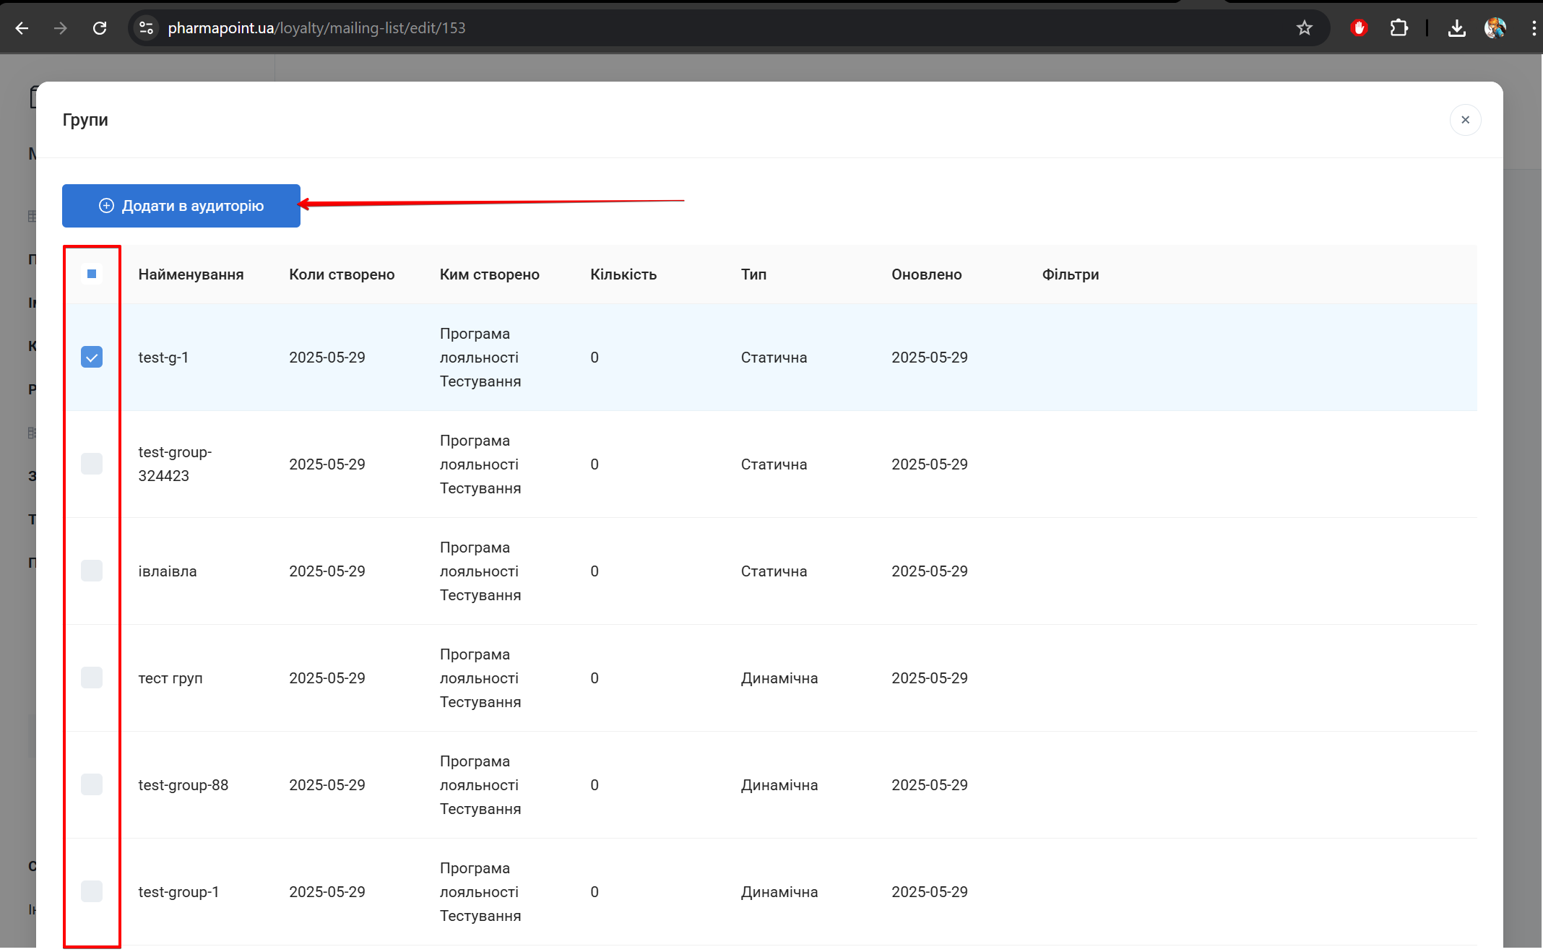Viewport: 1543px width, 952px height.
Task: Open site information icon in address bar
Action: click(146, 28)
